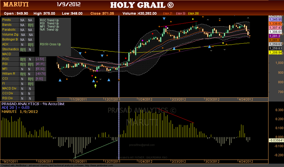Click the [-3.58] ROC value
The image size is (284, 167).
[x=40, y=59]
